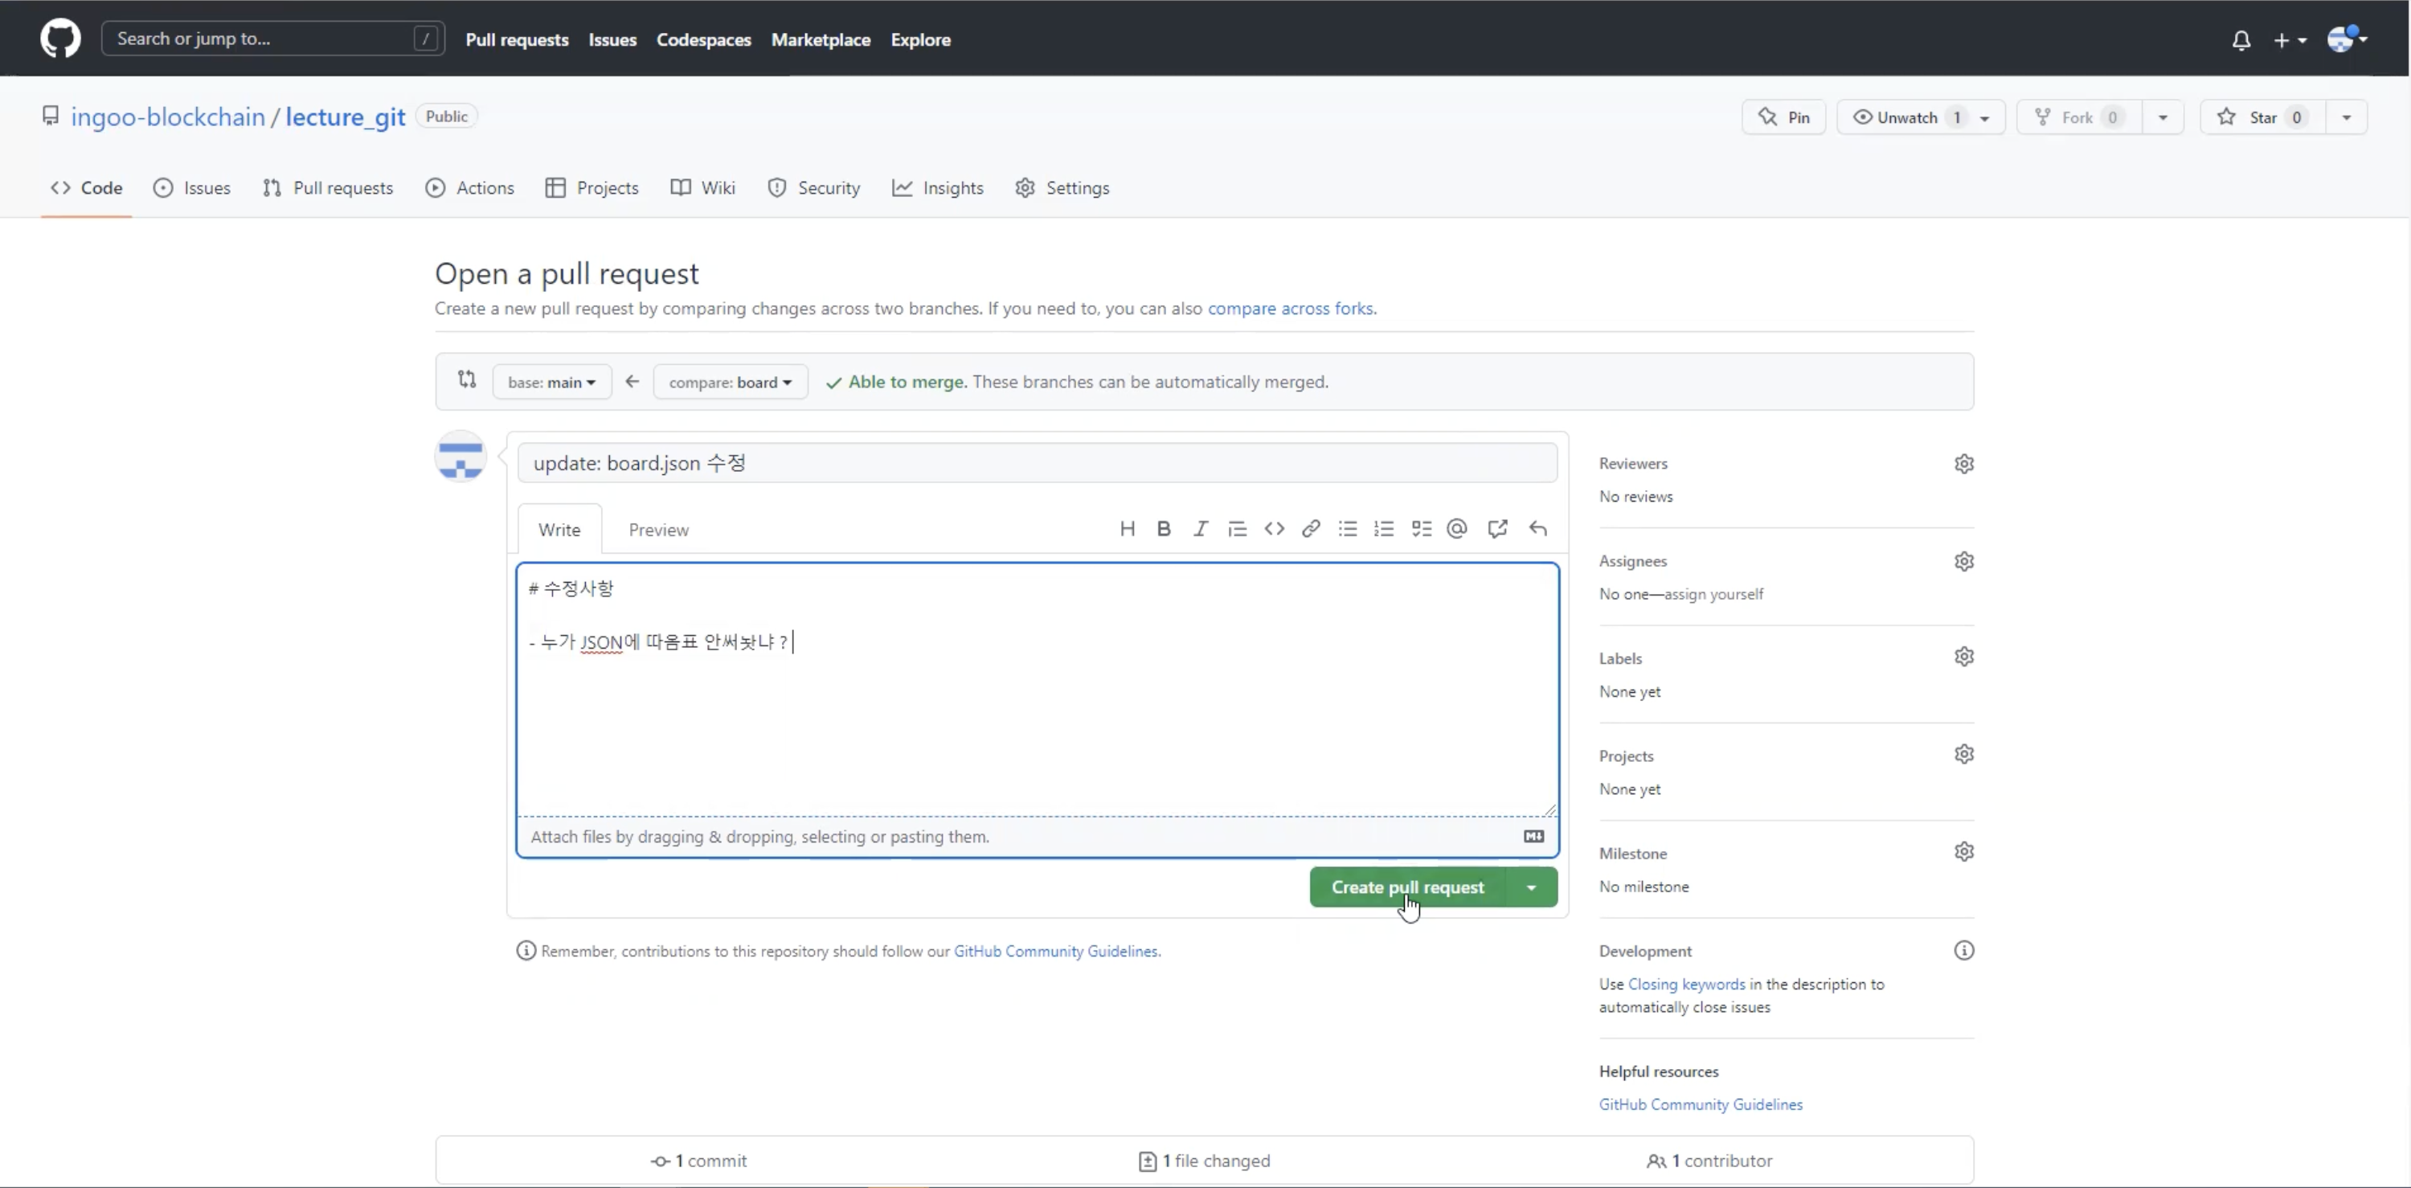The image size is (2411, 1188).
Task: Pin the repository with Pin button
Action: [x=1784, y=117]
